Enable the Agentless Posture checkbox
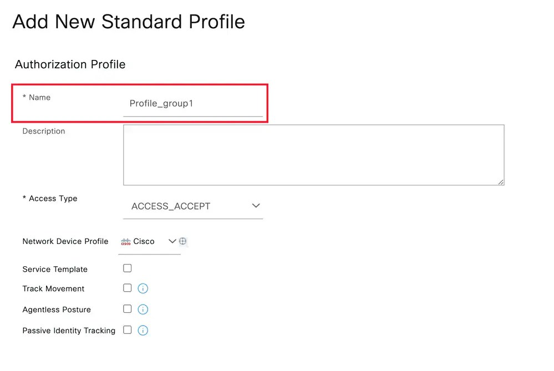The width and height of the screenshot is (554, 371). (x=127, y=309)
